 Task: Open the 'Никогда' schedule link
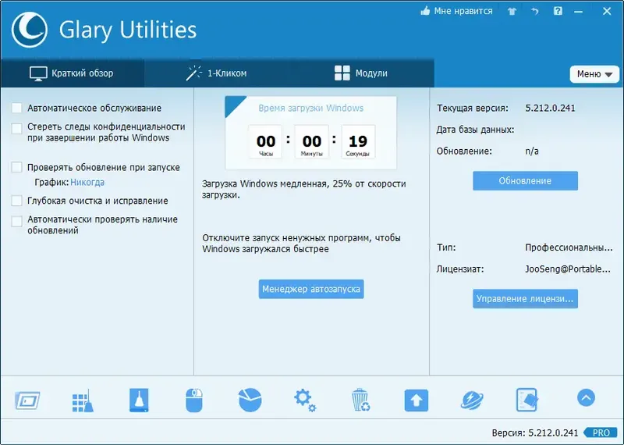coord(87,183)
